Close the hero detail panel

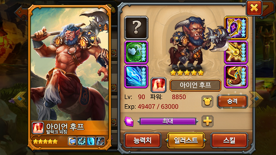pos(254,8)
